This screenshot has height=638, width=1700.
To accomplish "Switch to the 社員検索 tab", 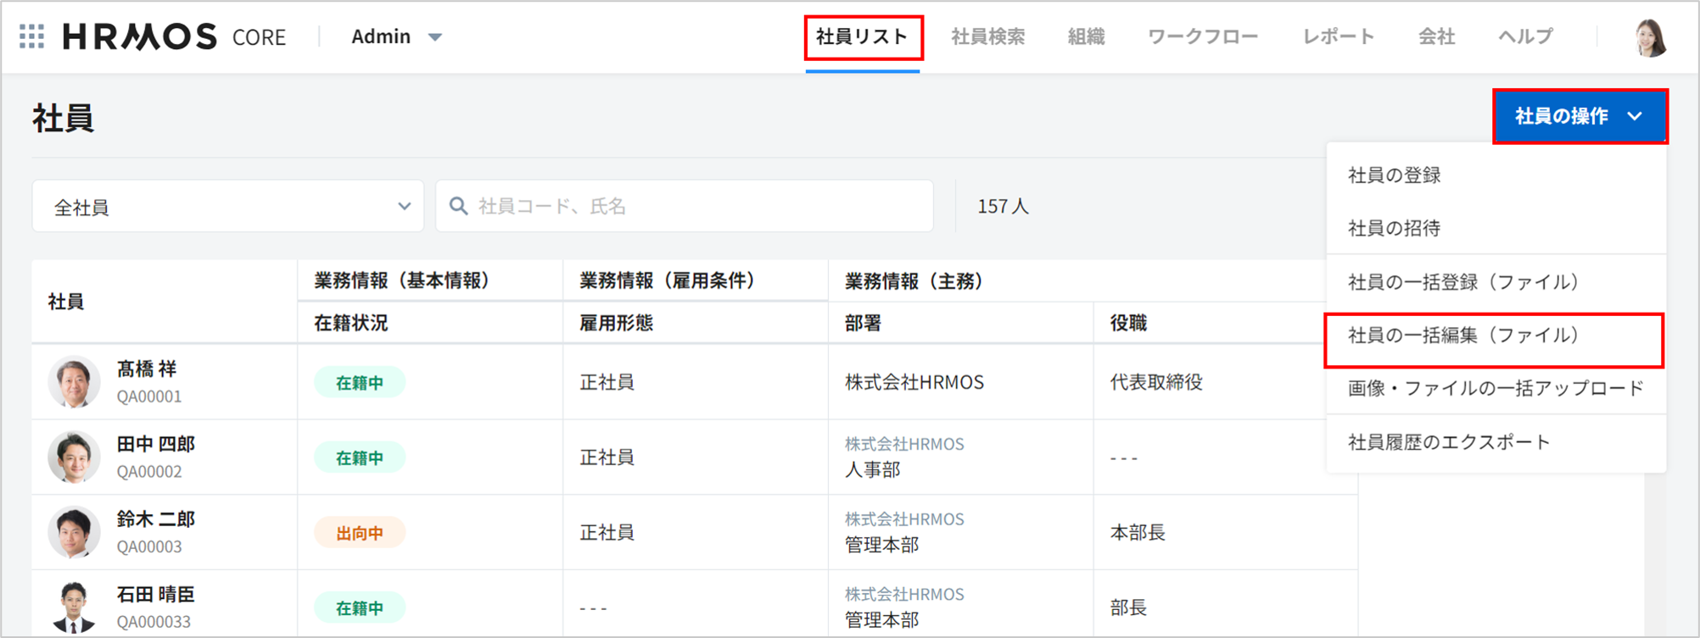I will 987,36.
